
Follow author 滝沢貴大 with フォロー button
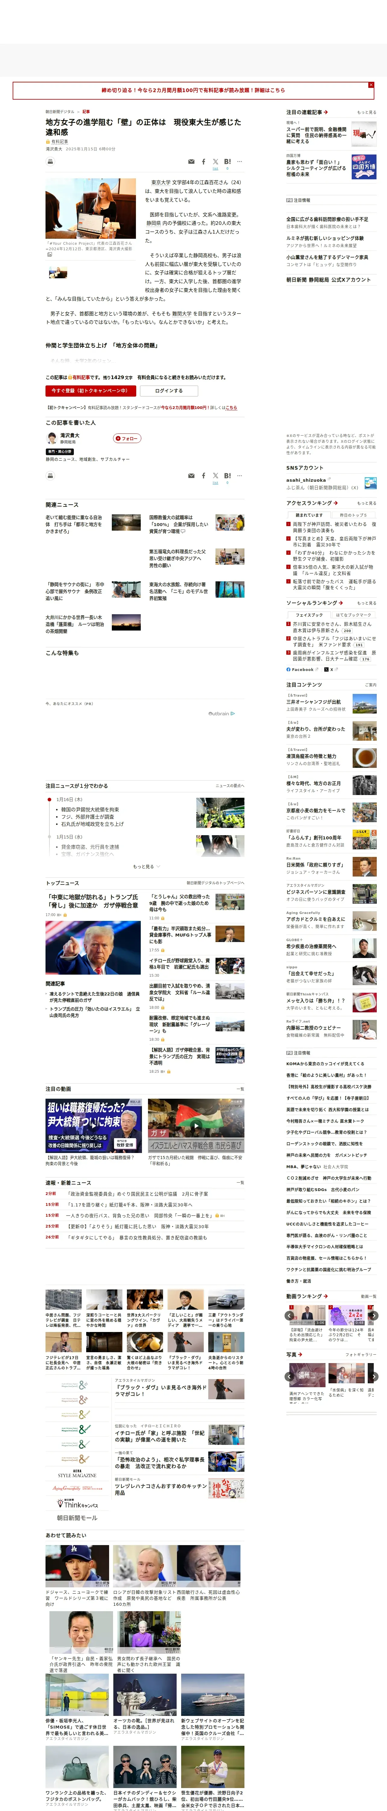[x=127, y=439]
